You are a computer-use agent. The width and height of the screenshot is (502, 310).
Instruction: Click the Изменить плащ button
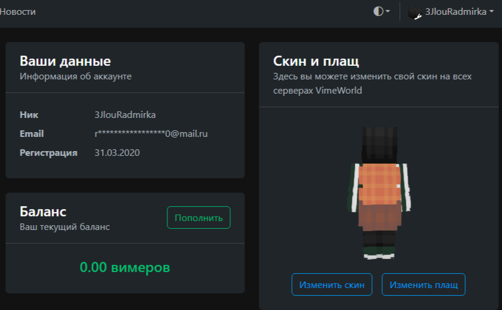point(423,285)
